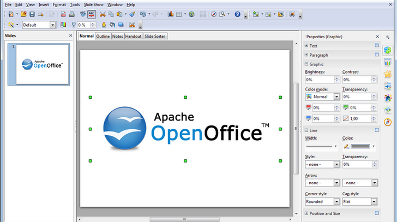Click the Paste clipboard icon
Screen dimensions: 397x222
119,14
